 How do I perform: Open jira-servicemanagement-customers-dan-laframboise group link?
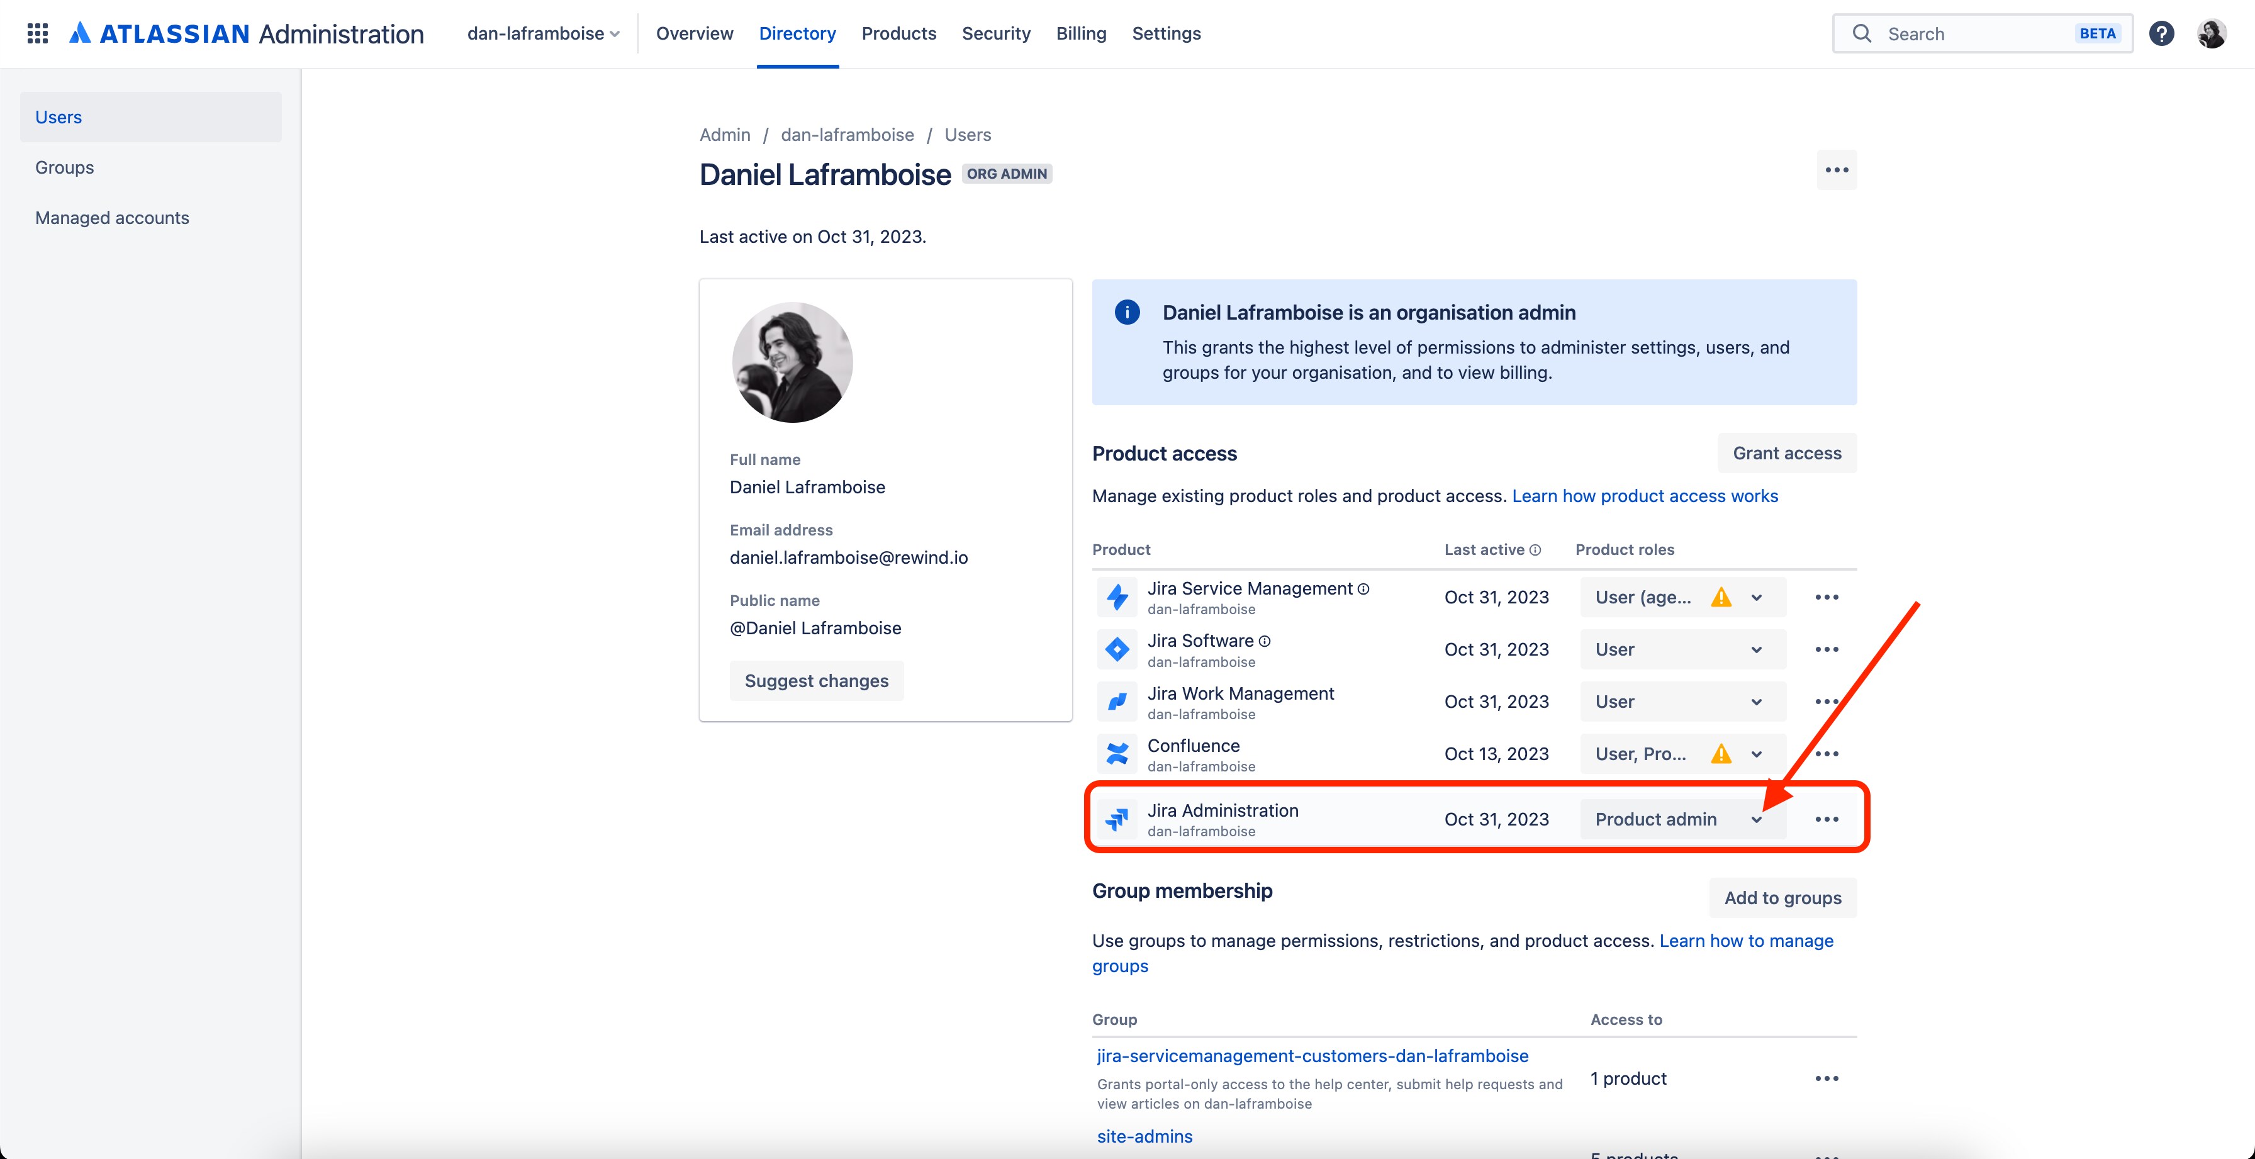(1312, 1056)
